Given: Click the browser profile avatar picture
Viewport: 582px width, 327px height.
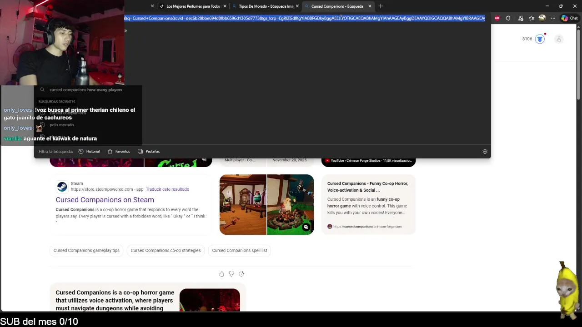Looking at the screenshot, I should click(x=542, y=18).
